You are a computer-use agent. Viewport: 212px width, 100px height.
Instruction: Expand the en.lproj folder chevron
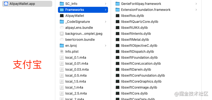pos(106,46)
